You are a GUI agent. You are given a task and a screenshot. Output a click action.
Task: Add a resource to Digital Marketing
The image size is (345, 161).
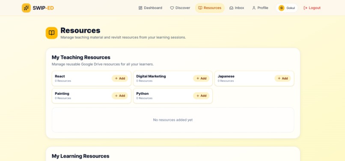pyautogui.click(x=201, y=79)
